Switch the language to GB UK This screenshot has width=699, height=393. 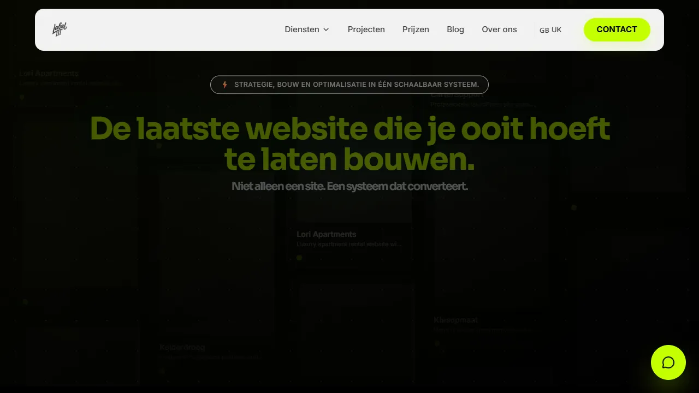(x=550, y=29)
